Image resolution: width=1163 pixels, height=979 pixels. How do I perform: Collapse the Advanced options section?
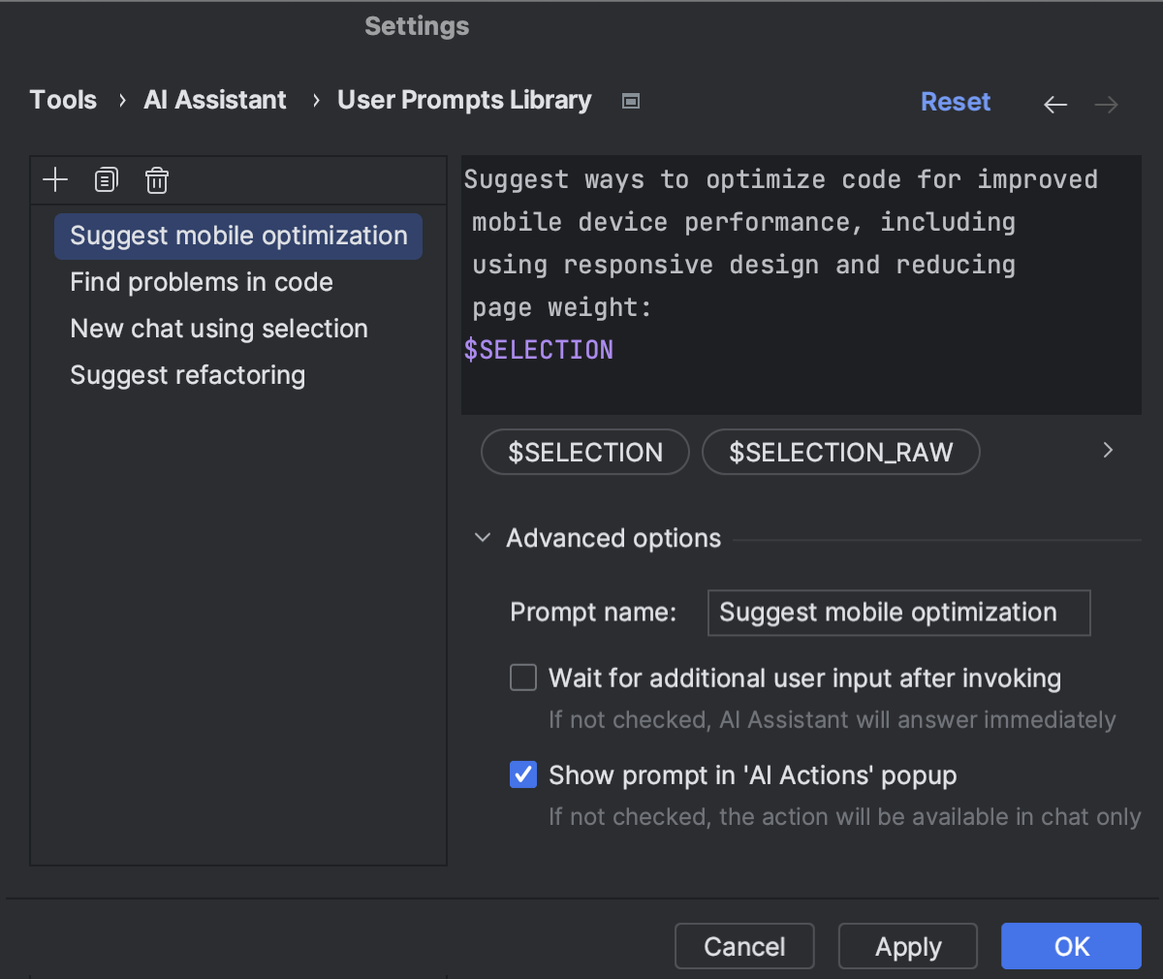(483, 538)
